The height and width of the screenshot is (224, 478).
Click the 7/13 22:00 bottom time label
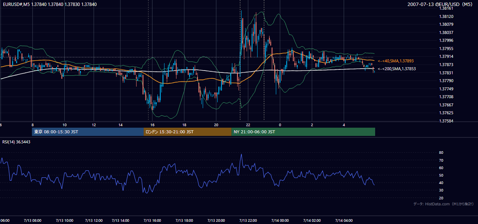[x=248, y=221]
